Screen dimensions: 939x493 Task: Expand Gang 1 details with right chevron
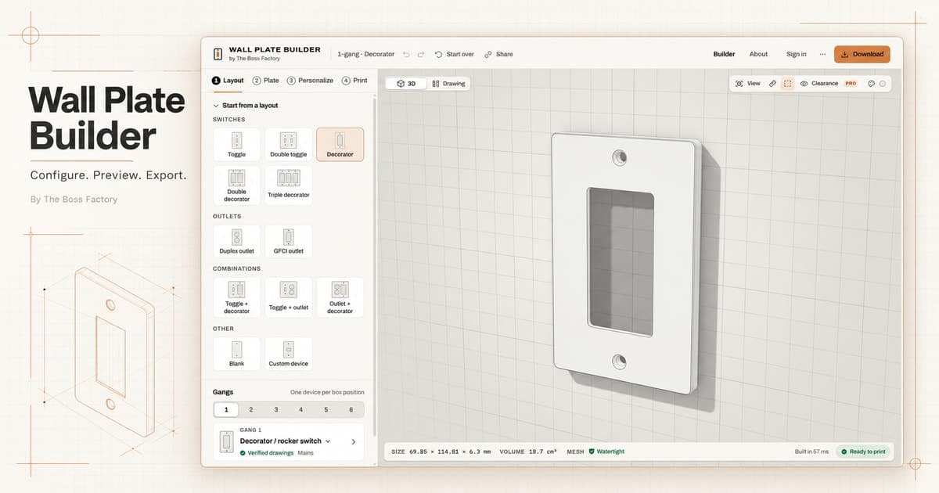tap(353, 442)
